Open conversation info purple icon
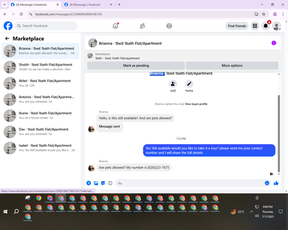Screen dimensions: 288x230 (274, 43)
